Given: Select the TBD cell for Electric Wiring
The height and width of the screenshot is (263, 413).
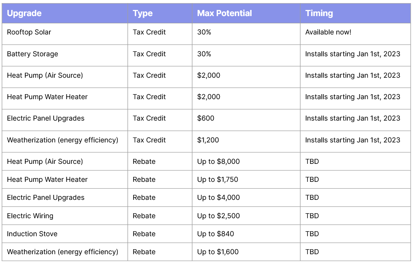Looking at the screenshot, I should tap(312, 216).
